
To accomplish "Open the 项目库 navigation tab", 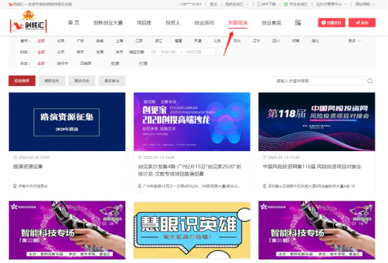I will [144, 23].
